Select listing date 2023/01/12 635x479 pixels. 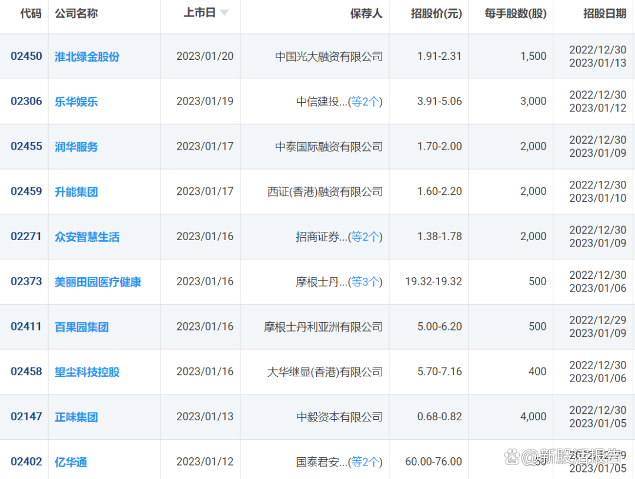tap(205, 461)
